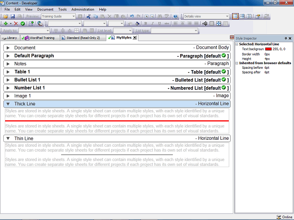
Task: Collapse the Thin Line style row
Action: click(8, 138)
